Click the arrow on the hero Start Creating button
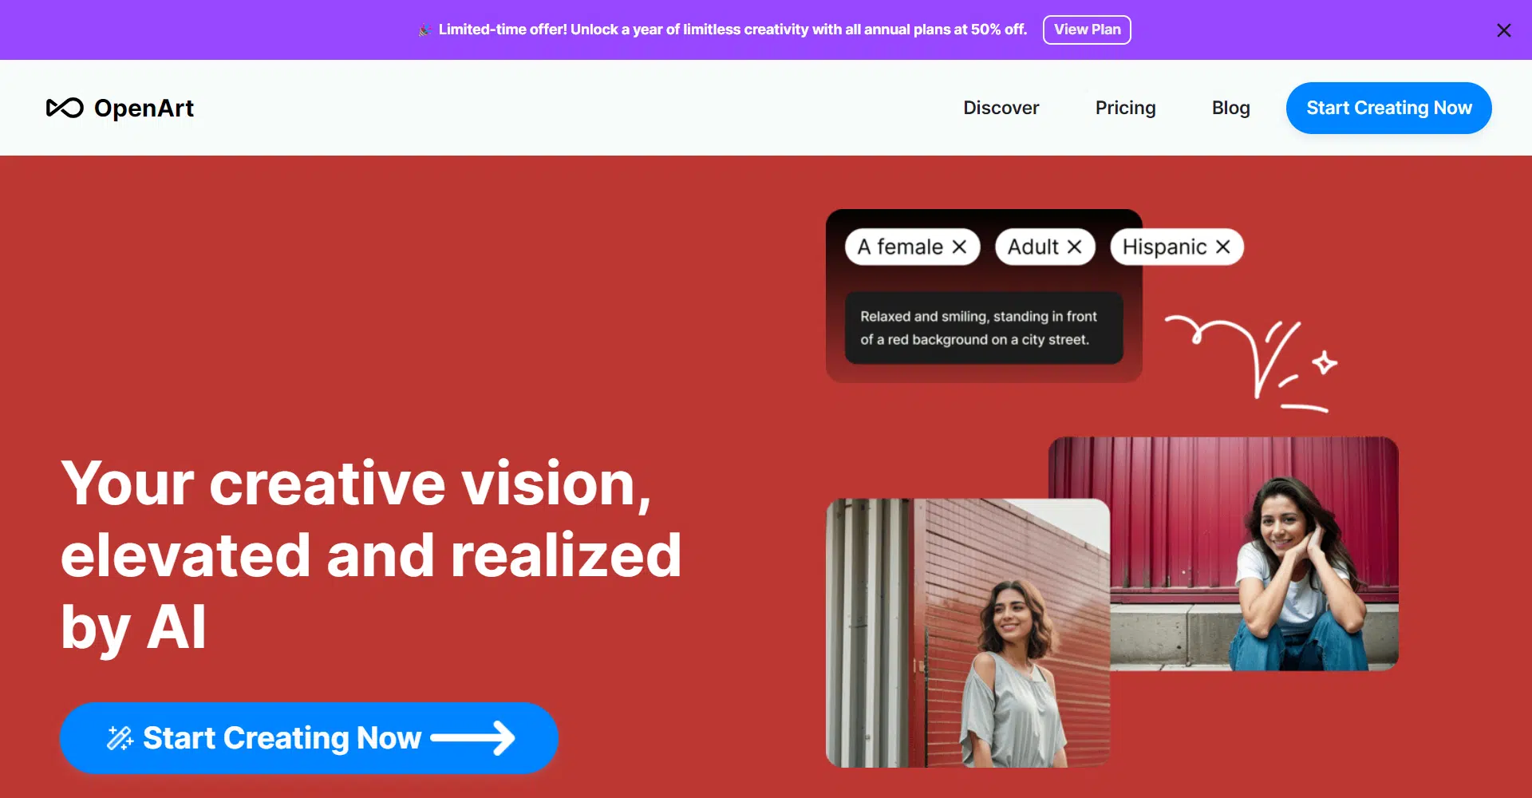The image size is (1532, 798). tap(473, 738)
